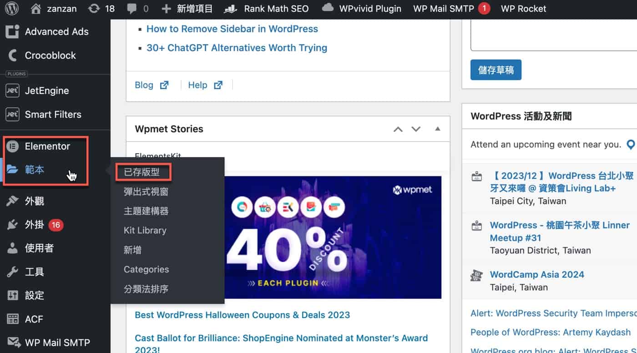The image size is (637, 353).
Task: Click inside the quick draft text area
Action: tap(554, 35)
